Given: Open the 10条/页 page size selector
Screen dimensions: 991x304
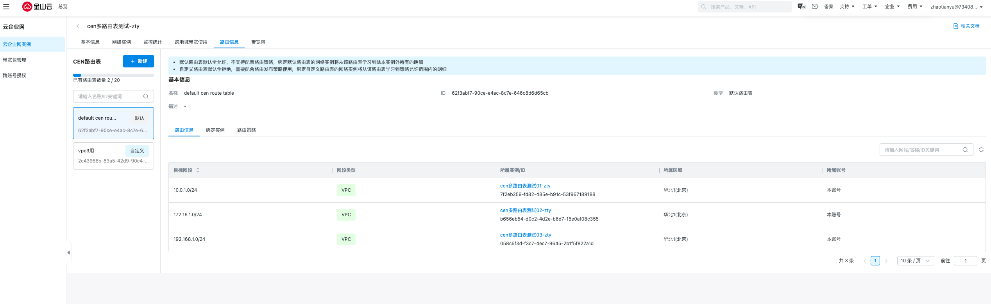Looking at the screenshot, I should [x=915, y=261].
